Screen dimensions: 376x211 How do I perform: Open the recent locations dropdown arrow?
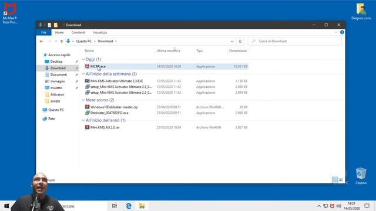tap(56, 42)
